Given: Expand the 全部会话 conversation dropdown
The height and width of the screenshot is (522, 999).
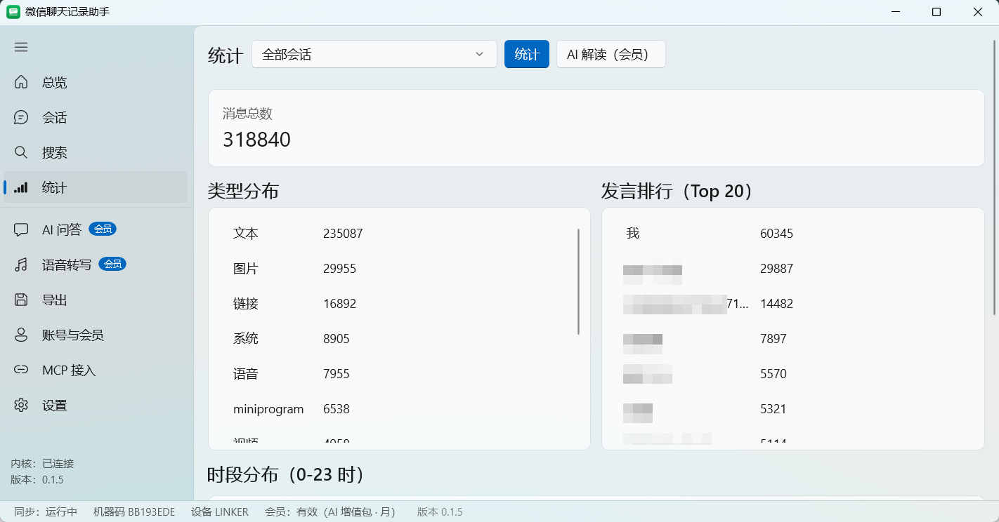Looking at the screenshot, I should point(374,54).
